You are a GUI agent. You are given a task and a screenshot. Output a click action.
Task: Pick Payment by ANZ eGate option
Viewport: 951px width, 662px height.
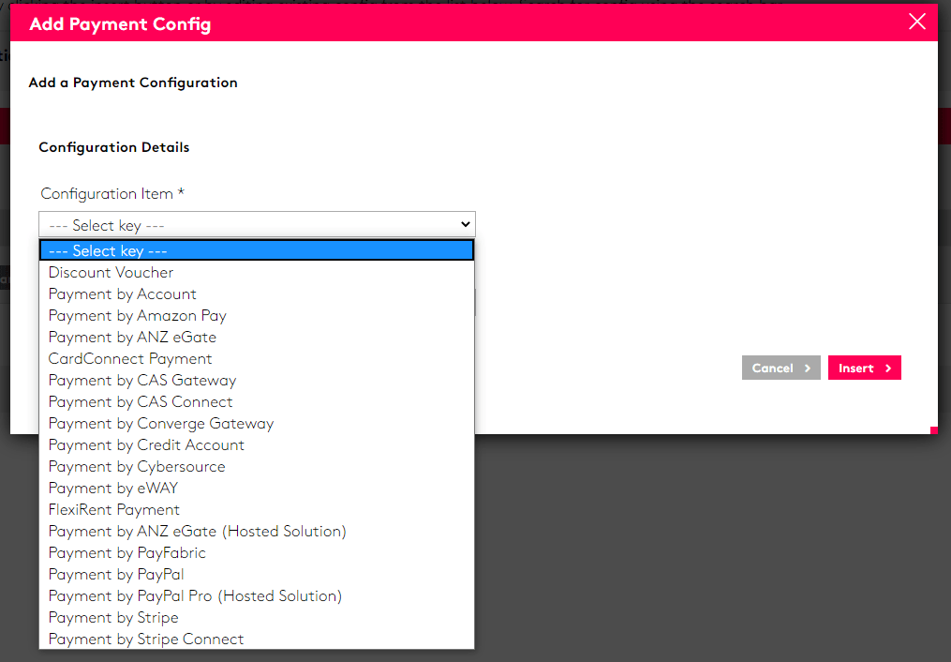click(x=257, y=337)
